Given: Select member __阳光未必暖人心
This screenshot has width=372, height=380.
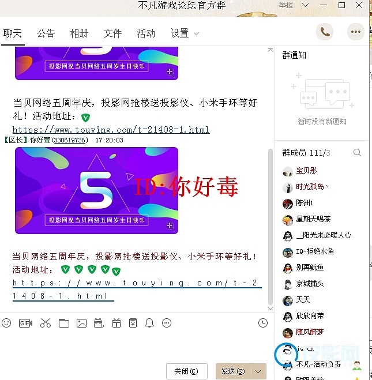Looking at the screenshot, I should (324, 235).
